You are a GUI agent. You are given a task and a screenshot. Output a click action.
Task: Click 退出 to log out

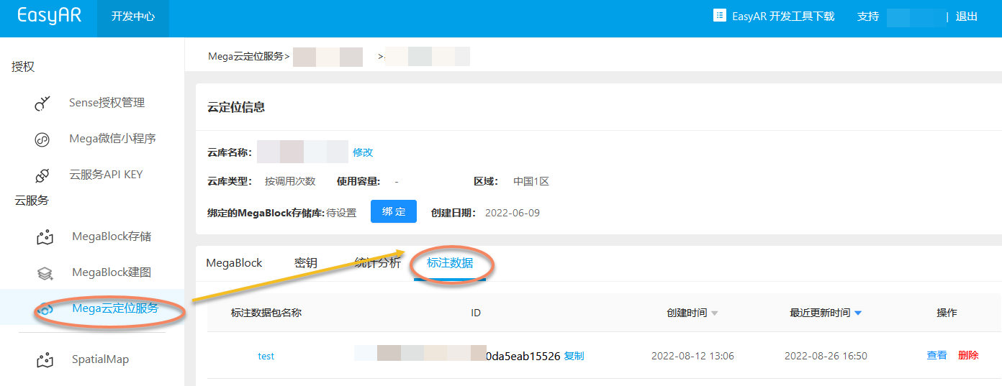tap(967, 16)
